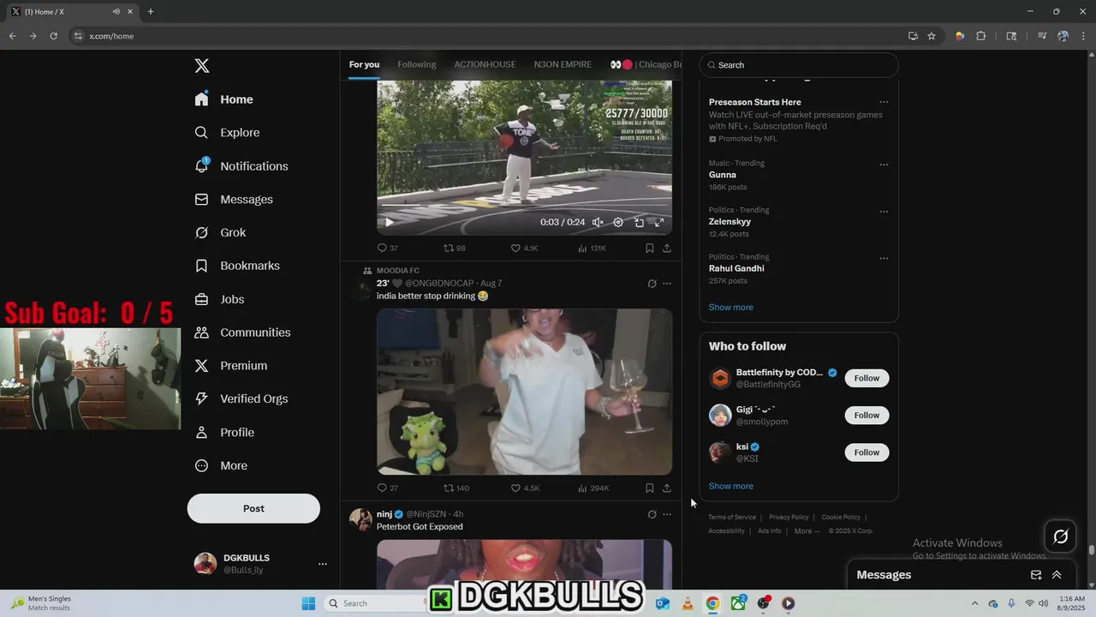This screenshot has height=617, width=1096.
Task: Share the basketball video post
Action: (667, 248)
